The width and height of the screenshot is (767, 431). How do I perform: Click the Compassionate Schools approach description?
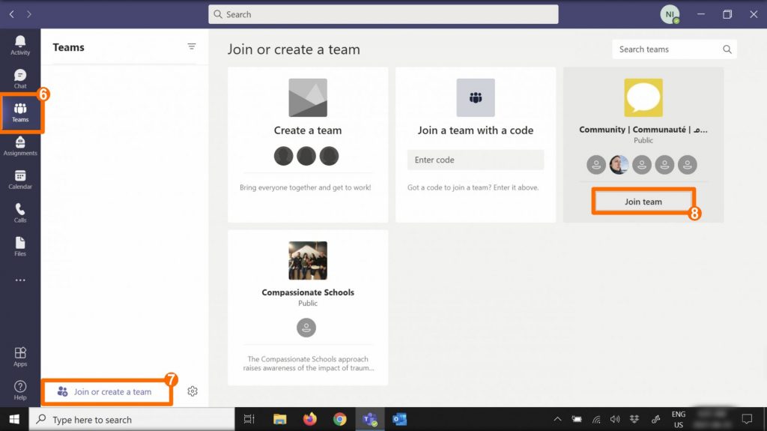coord(308,364)
